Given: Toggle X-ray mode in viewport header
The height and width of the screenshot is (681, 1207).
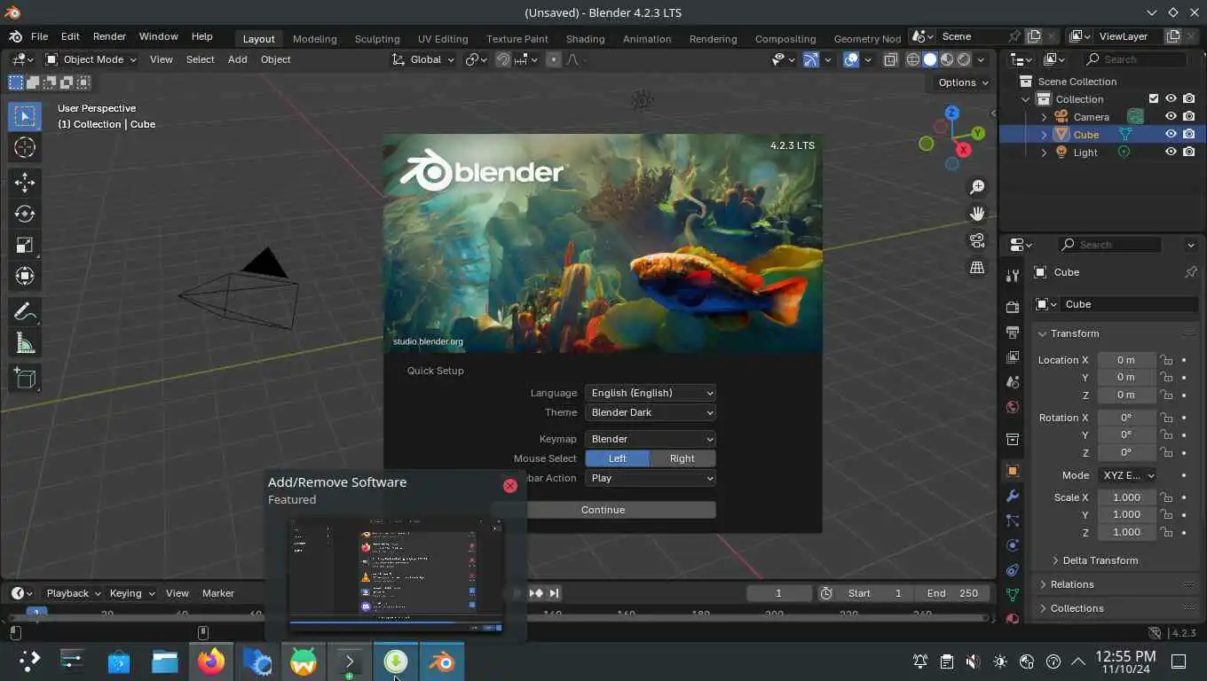Looking at the screenshot, I should coord(889,59).
